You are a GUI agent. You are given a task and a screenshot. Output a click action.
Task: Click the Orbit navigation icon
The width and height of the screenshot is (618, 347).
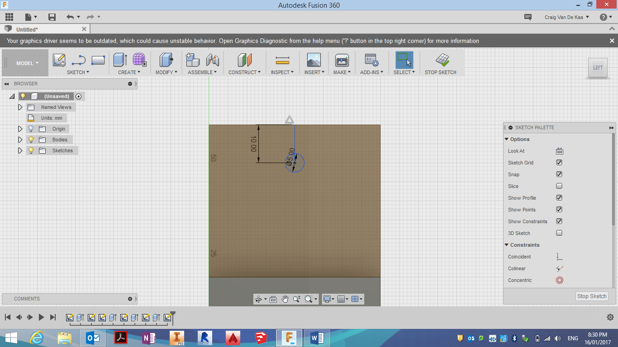(258, 299)
